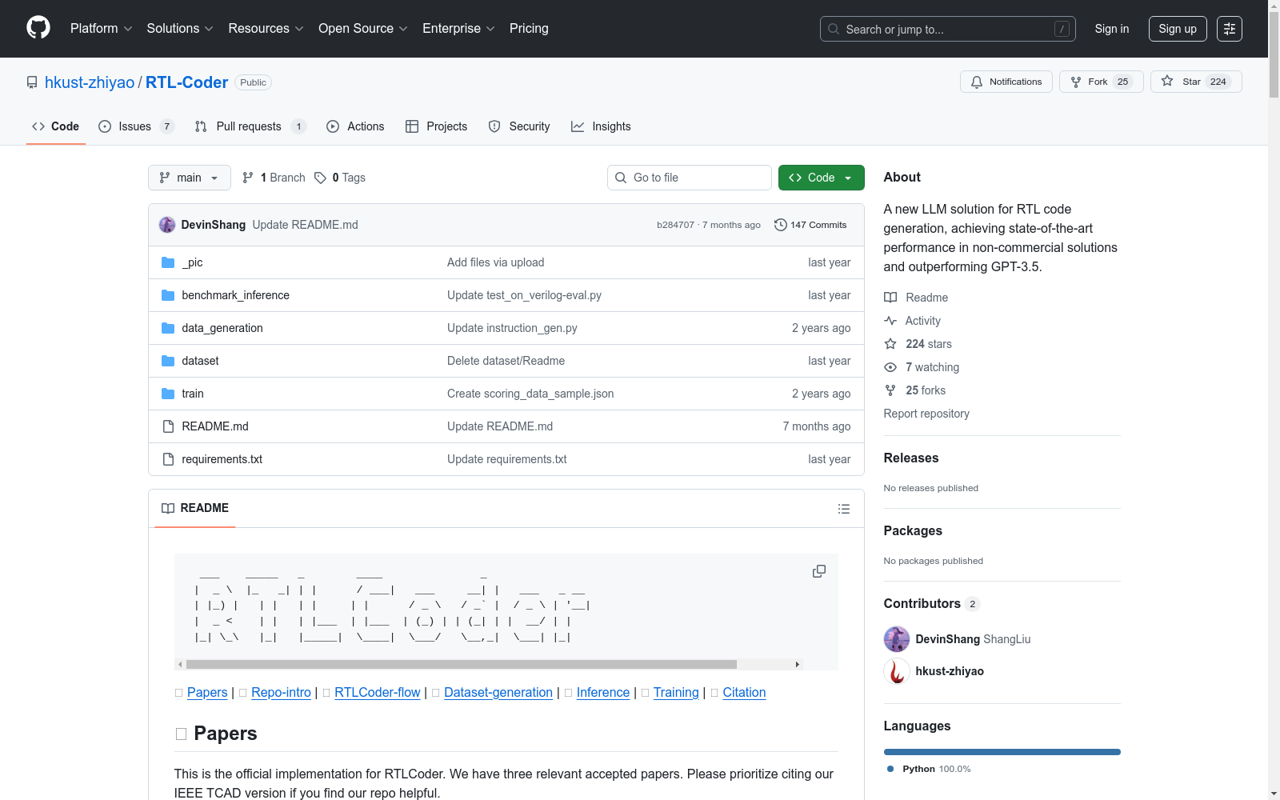Image resolution: width=1280 pixels, height=800 pixels.
Task: Switch to the Insights tab
Action: 601,126
